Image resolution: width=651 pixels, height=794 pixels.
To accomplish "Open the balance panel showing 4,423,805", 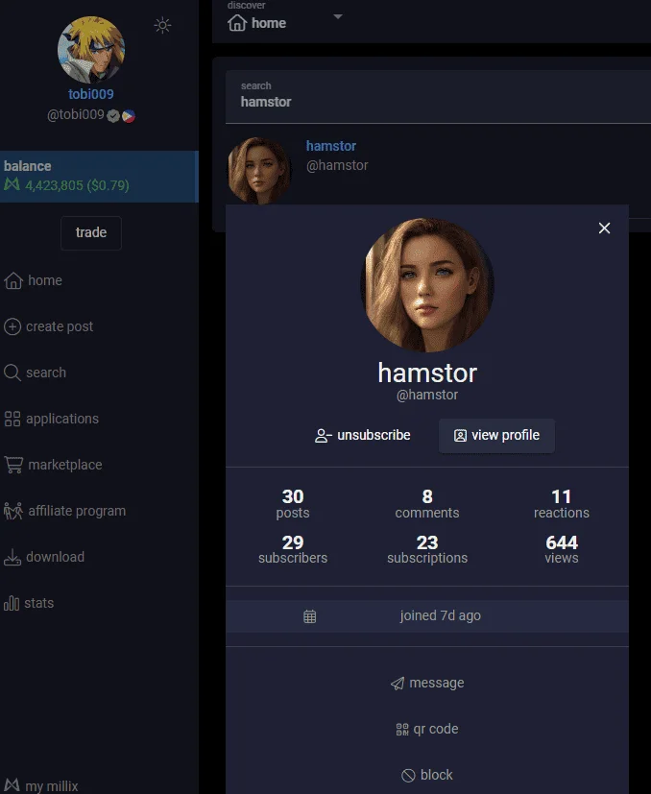I will [x=99, y=177].
